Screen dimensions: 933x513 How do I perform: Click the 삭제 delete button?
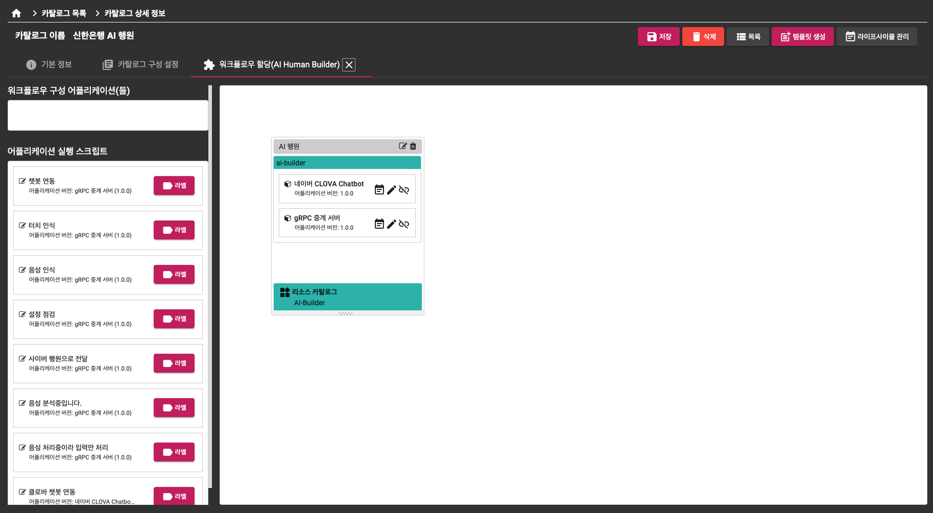pos(703,37)
